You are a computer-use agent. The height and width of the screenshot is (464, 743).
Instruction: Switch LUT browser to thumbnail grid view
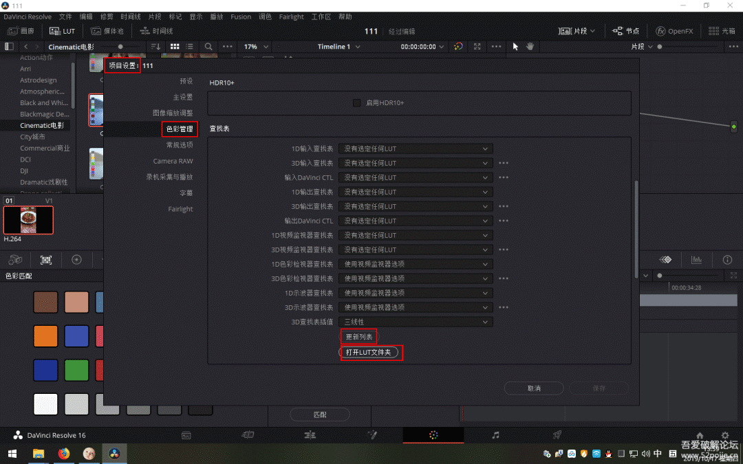(175, 47)
